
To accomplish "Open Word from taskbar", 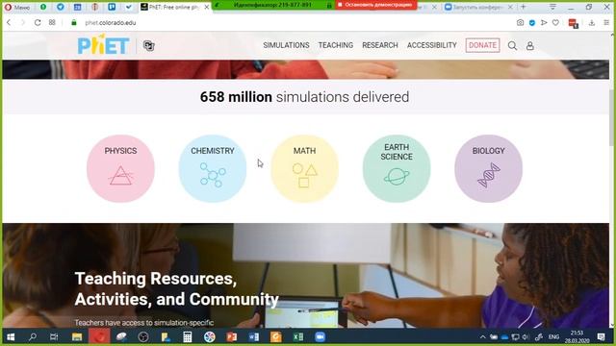I will pos(254,337).
